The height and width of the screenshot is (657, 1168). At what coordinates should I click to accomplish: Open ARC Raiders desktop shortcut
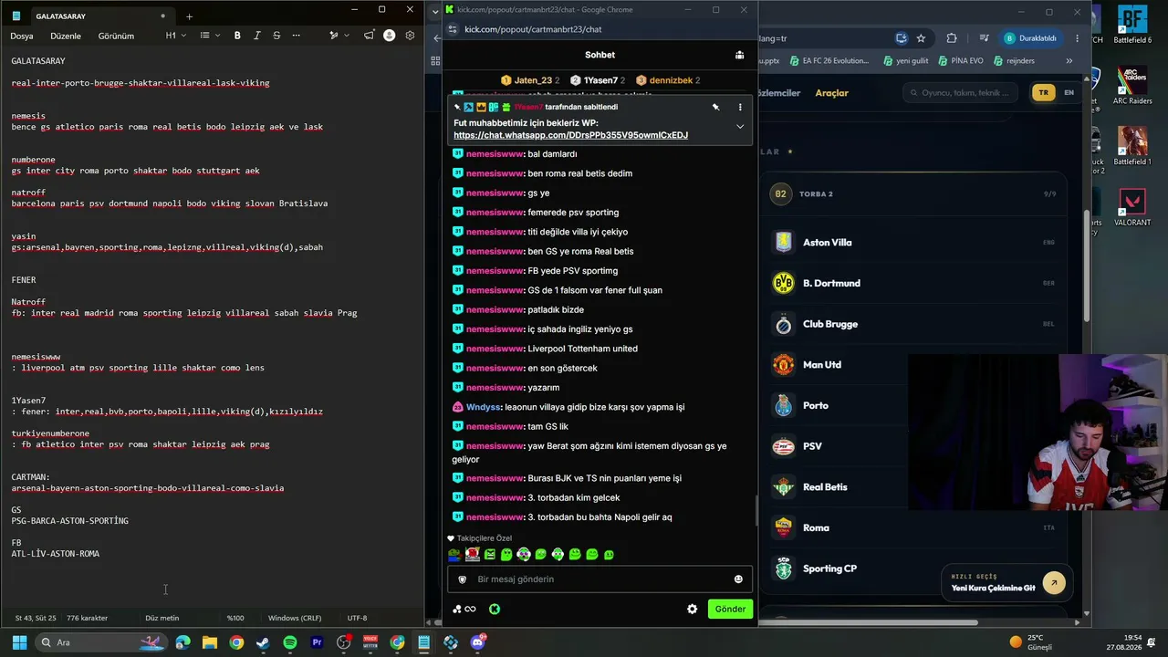tap(1132, 86)
